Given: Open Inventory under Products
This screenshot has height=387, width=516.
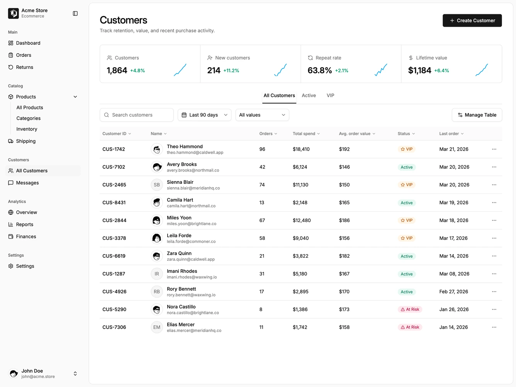Looking at the screenshot, I should 27,129.
